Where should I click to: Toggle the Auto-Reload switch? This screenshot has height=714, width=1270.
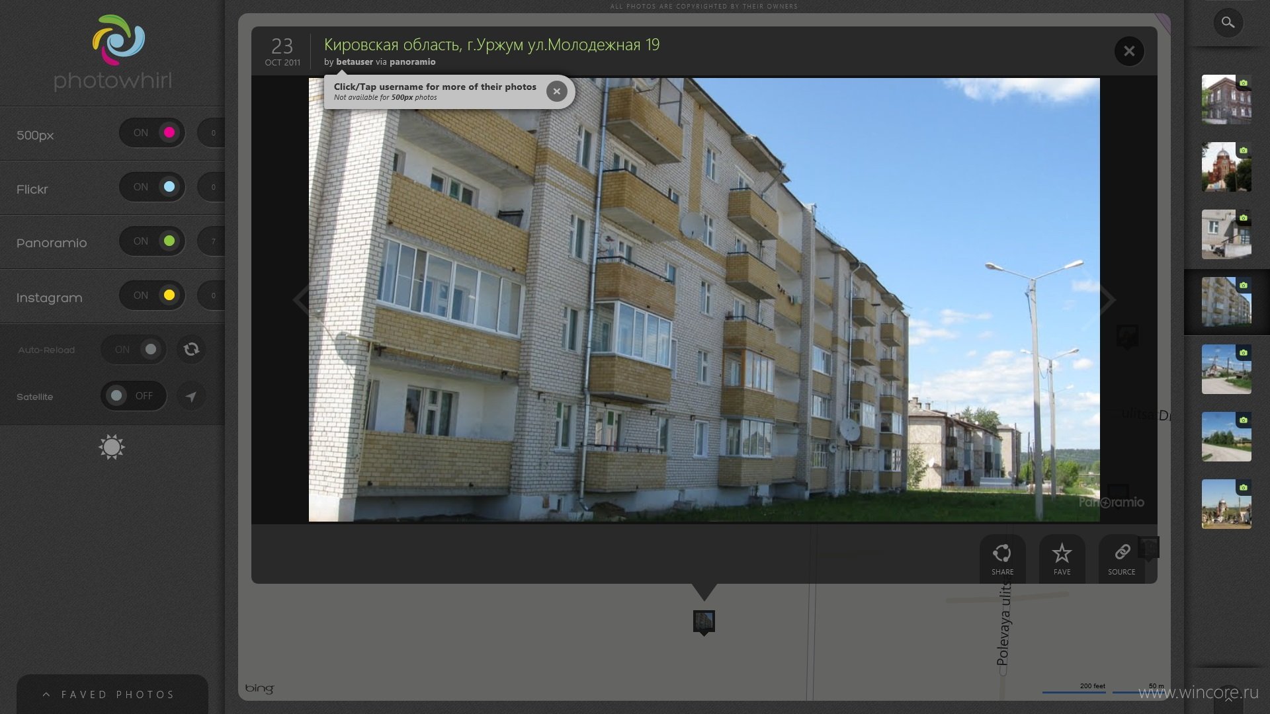[x=134, y=349]
